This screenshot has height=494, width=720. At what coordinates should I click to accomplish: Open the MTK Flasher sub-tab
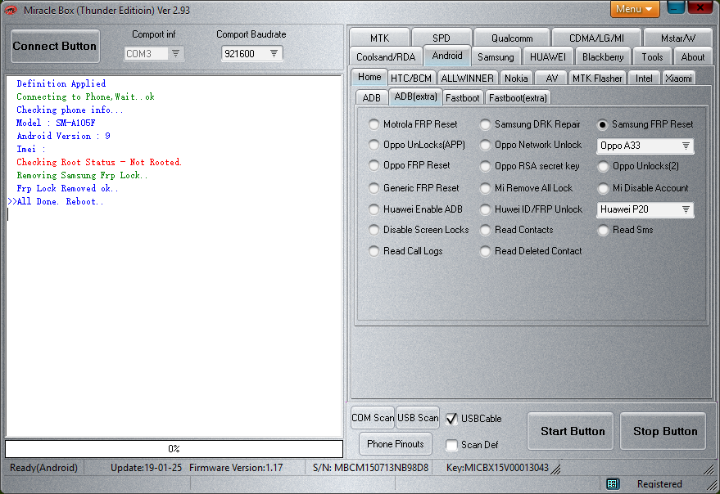click(597, 79)
